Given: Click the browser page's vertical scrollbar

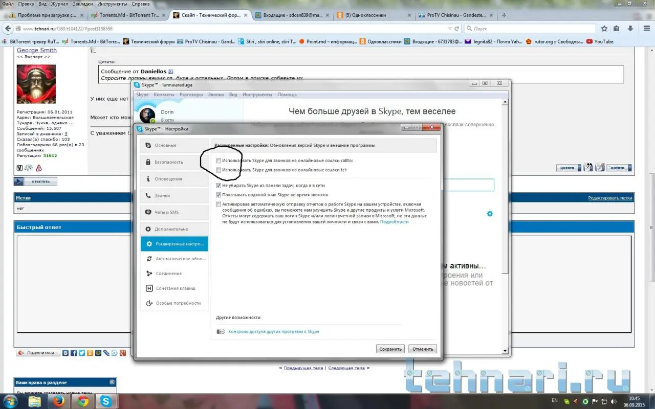Looking at the screenshot, I should click(651, 220).
